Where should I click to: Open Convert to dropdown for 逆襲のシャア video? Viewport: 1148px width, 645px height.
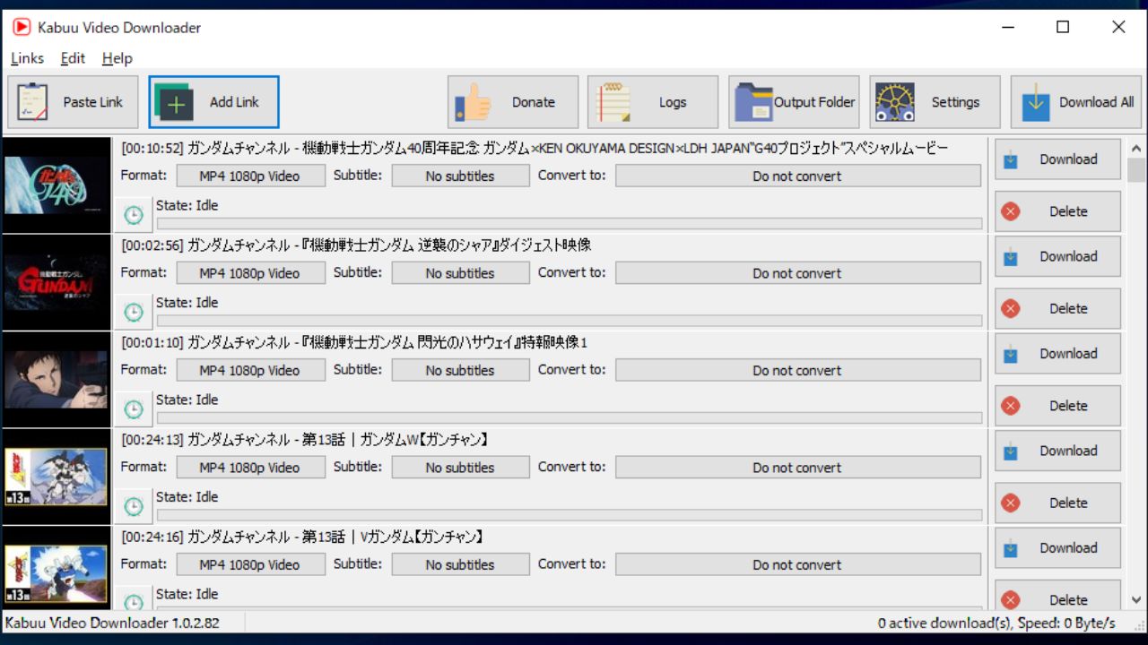click(797, 273)
